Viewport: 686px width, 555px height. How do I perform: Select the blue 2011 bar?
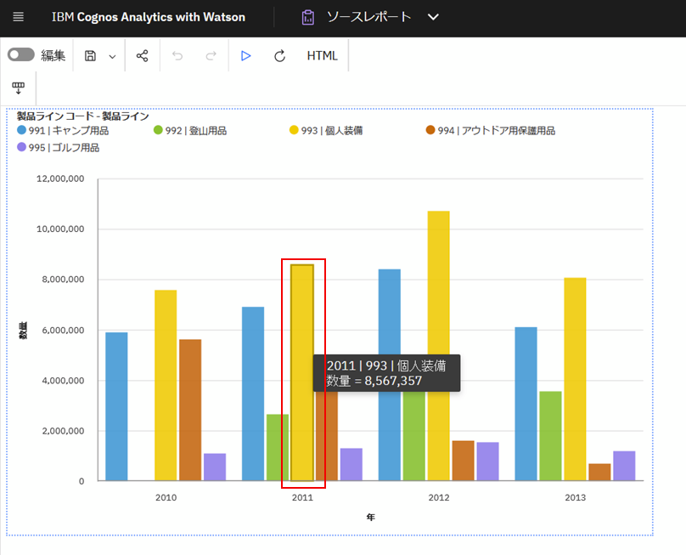[x=253, y=394]
